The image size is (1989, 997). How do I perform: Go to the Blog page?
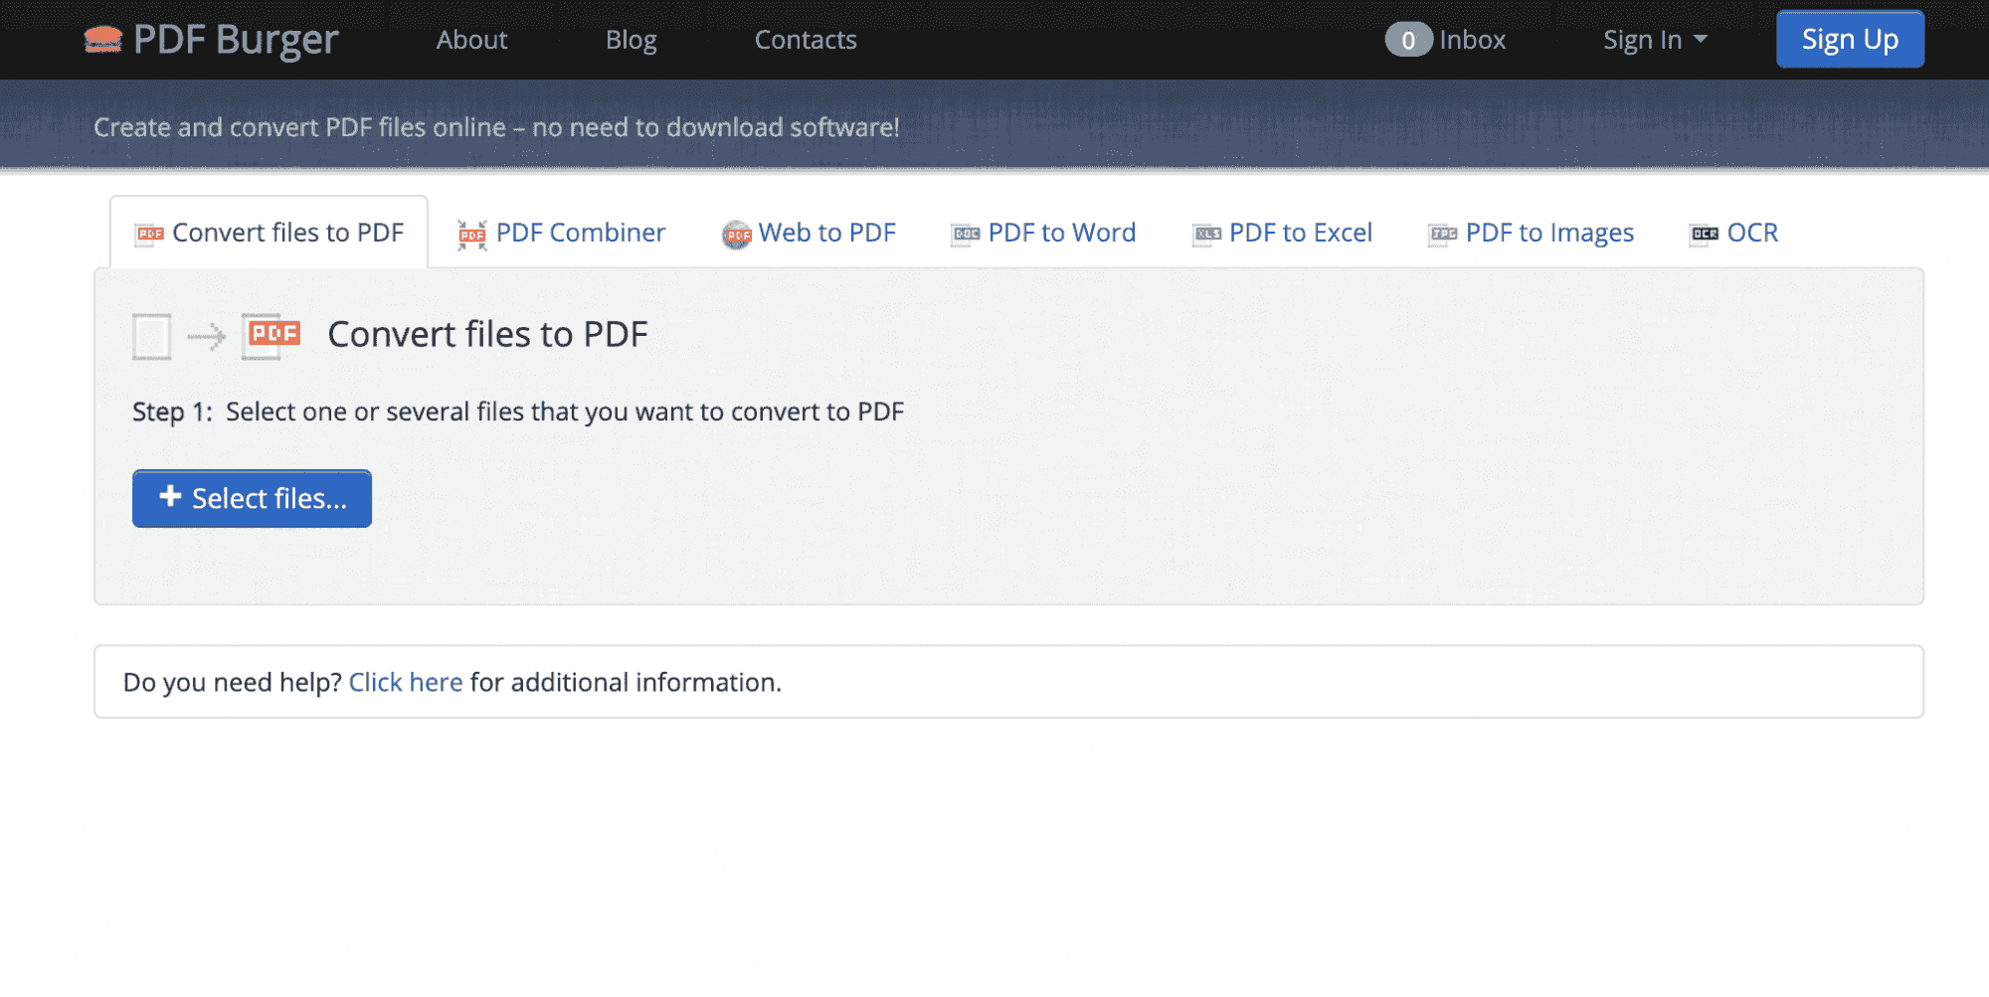tap(632, 40)
